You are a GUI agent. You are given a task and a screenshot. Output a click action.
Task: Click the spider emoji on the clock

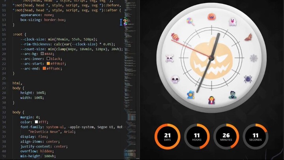[248, 79]
